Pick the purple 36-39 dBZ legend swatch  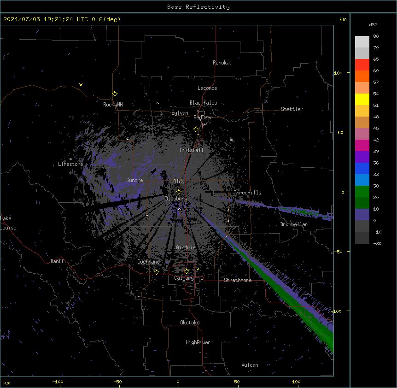tap(362, 157)
